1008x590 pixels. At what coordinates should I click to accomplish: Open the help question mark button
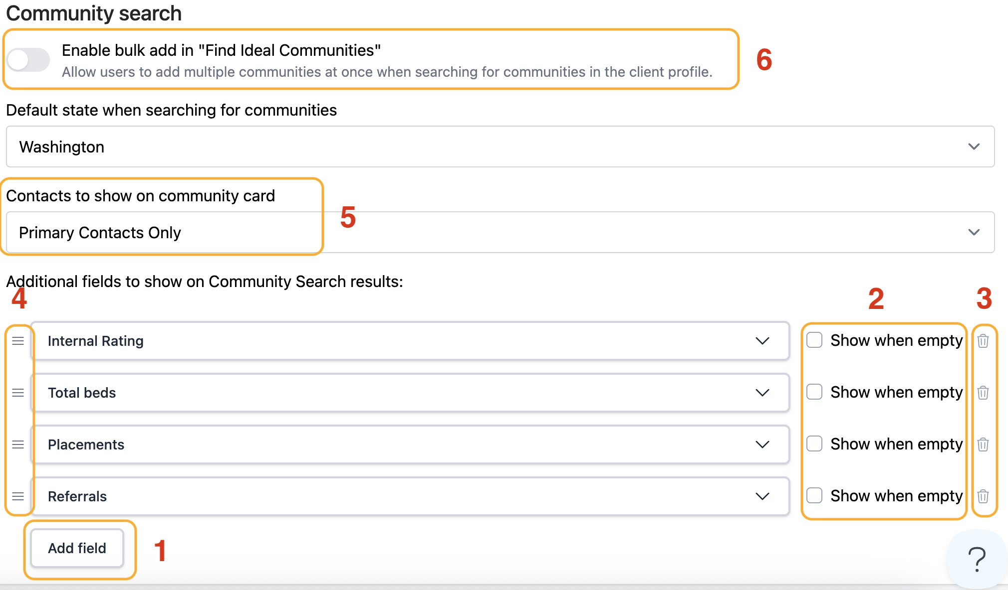[x=977, y=559]
